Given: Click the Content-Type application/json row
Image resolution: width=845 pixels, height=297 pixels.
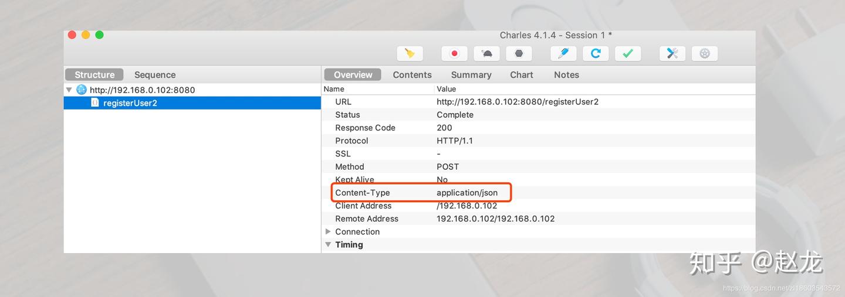Looking at the screenshot, I should 538,193.
